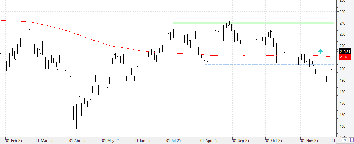Click the 01-Feb-25 date label
Viewport: 354px width, 144px height.
point(14,140)
